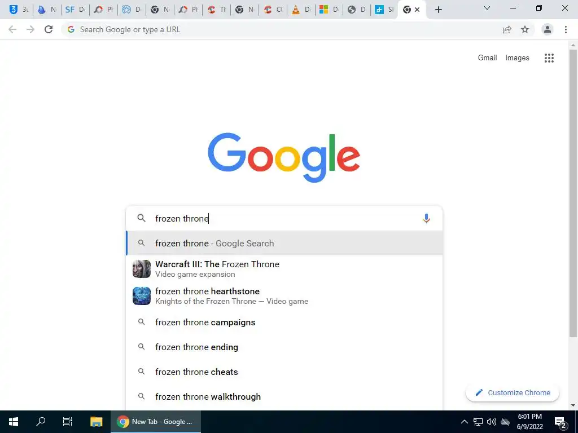Restore down the Chrome window
The image size is (578, 433).
point(539,8)
